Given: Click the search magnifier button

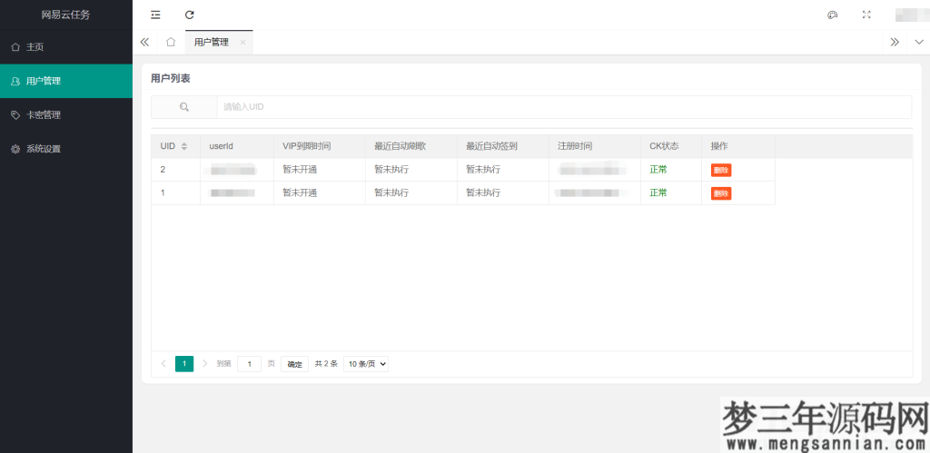Looking at the screenshot, I should (183, 107).
